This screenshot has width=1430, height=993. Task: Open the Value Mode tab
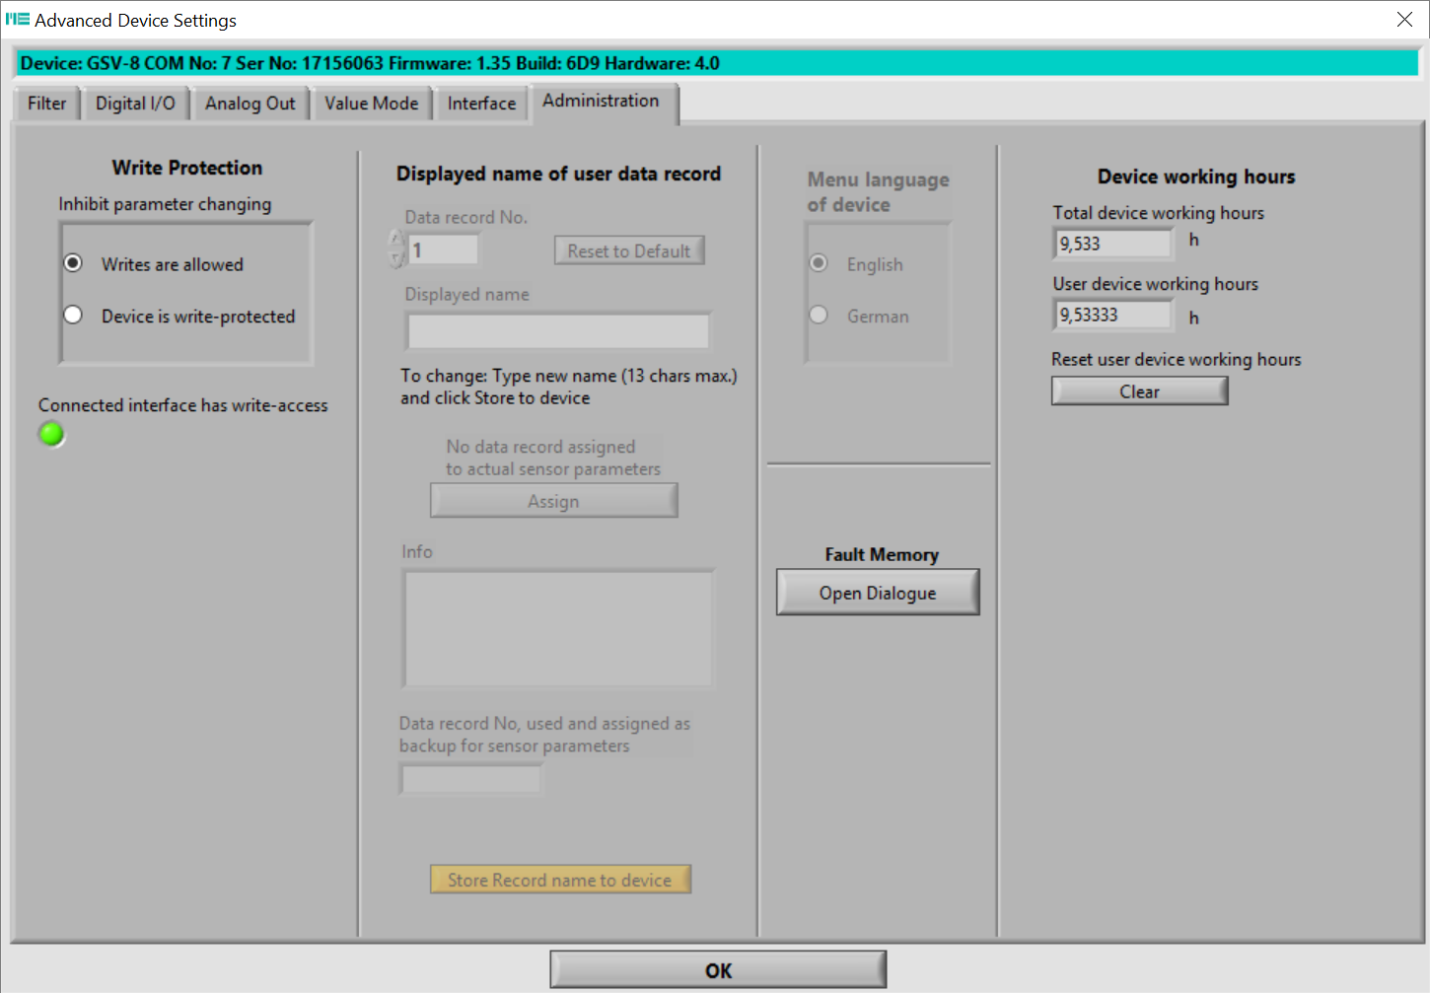pyautogui.click(x=371, y=104)
